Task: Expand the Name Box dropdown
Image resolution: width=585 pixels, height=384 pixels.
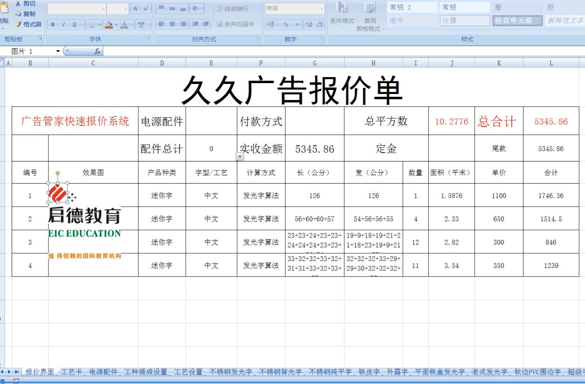Action: (58, 52)
